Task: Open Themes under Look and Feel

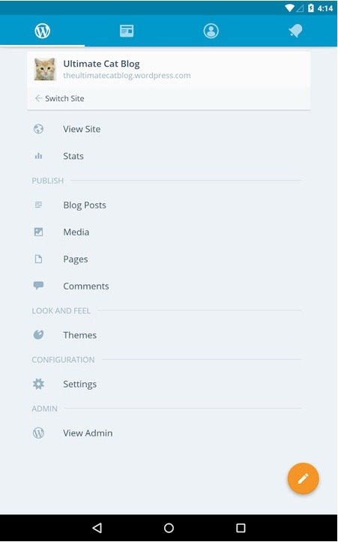Action: point(80,335)
